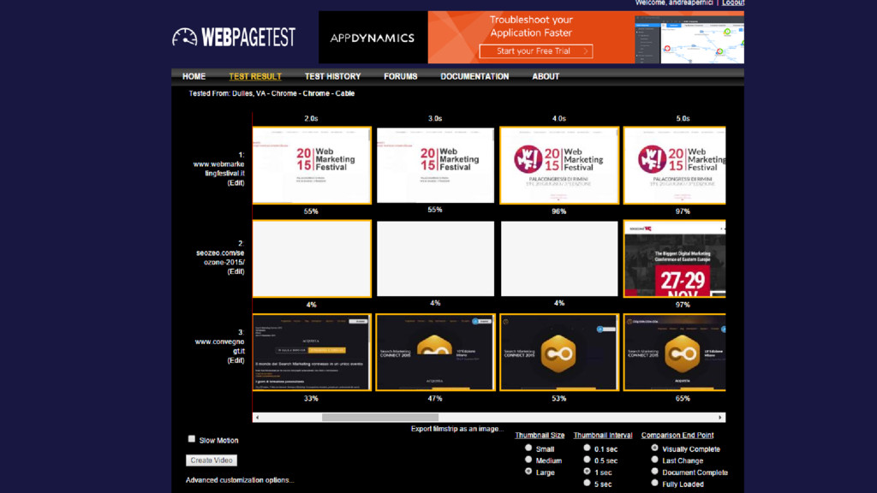The image size is (877, 493).
Task: Click the 5.0s time header
Action: tap(683, 118)
